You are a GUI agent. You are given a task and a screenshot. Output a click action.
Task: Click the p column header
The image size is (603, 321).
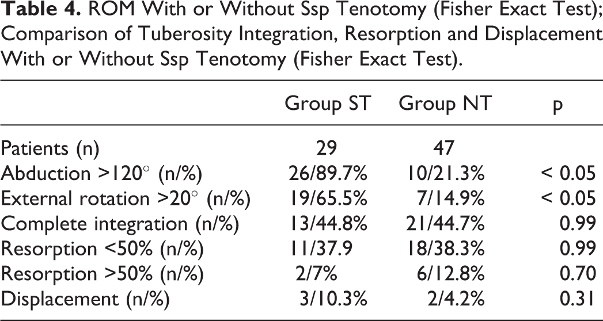558,105
